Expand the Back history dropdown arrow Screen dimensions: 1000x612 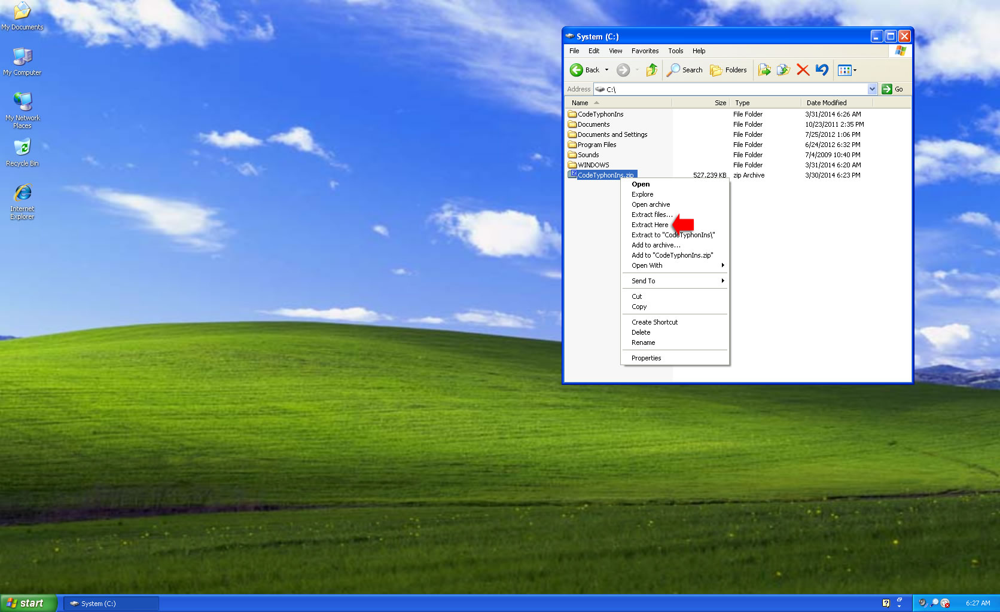pos(606,70)
